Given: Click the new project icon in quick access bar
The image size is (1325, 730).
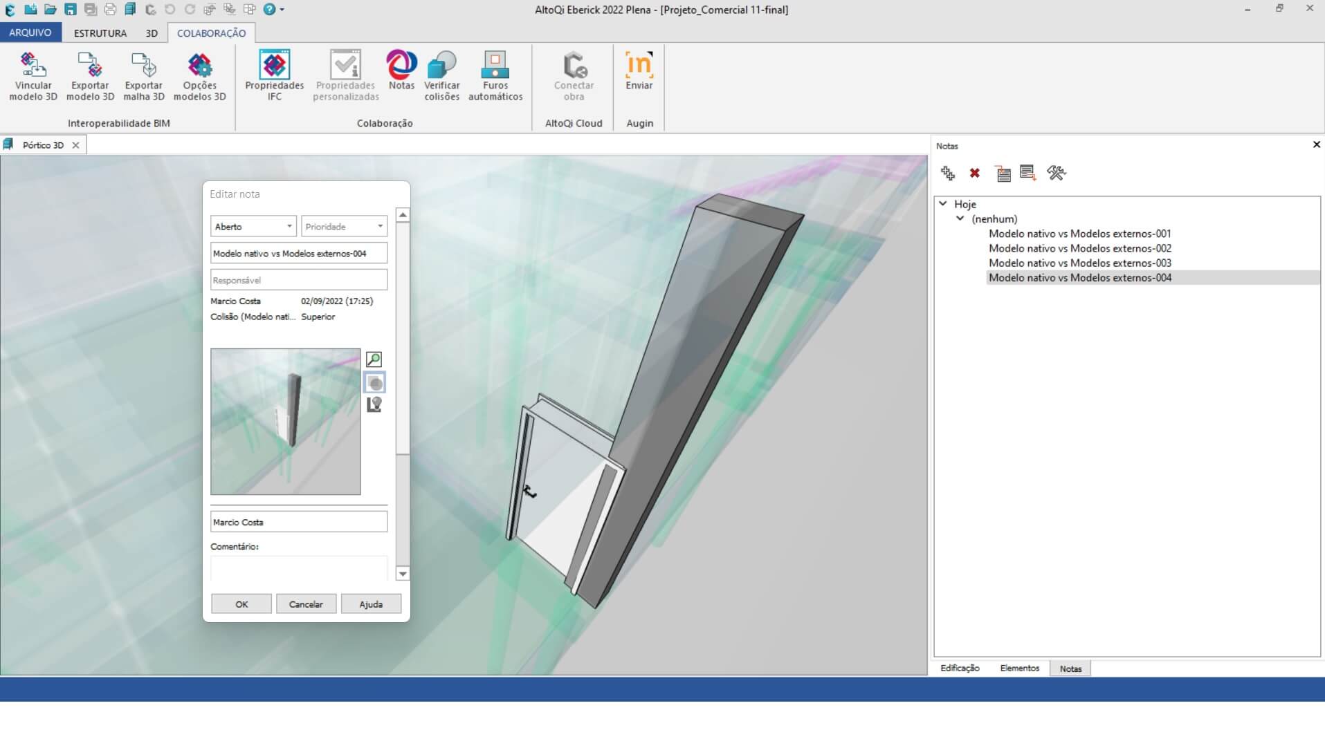Looking at the screenshot, I should click(30, 10).
